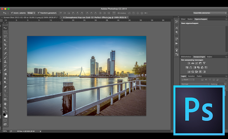Select the Path Selection tool
Screen dimensions: 228x139
click(5, 95)
